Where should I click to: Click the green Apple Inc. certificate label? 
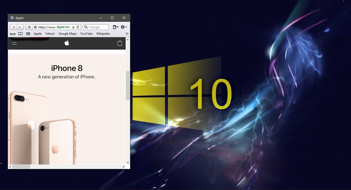[63, 27]
